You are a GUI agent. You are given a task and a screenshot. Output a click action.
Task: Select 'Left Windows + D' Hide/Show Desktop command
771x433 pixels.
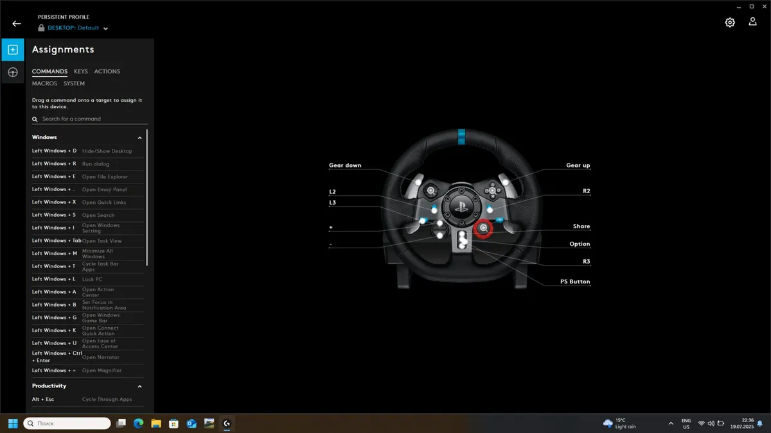click(88, 151)
